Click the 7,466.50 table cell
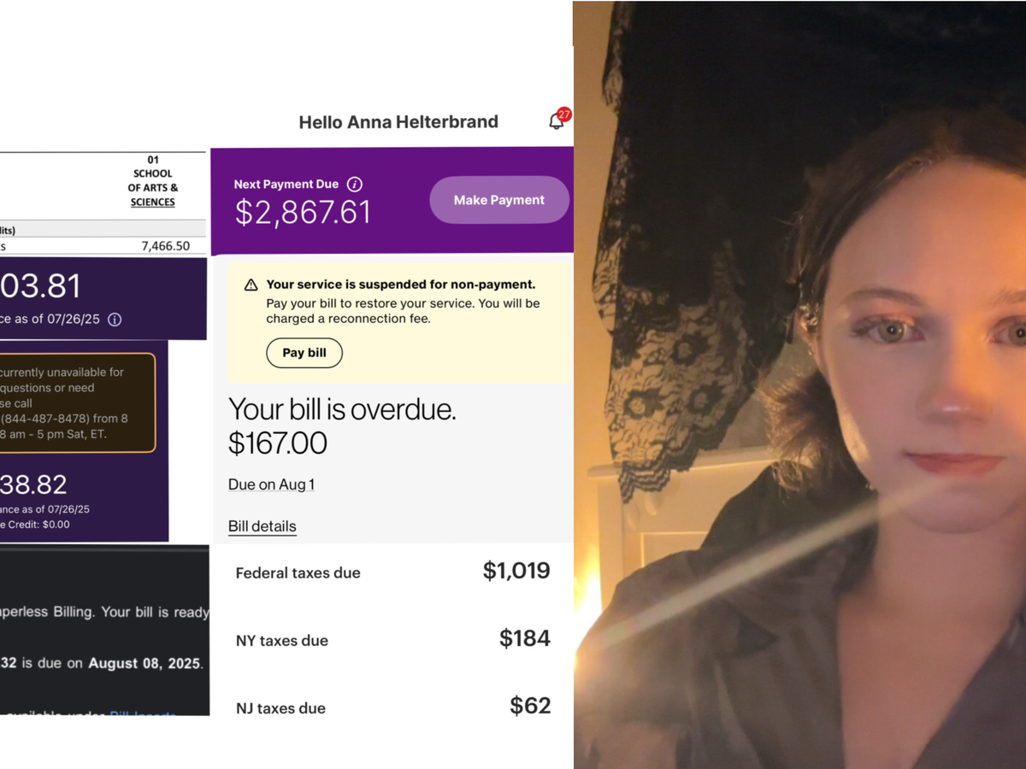Viewport: 1026px width, 769px height. 165,246
